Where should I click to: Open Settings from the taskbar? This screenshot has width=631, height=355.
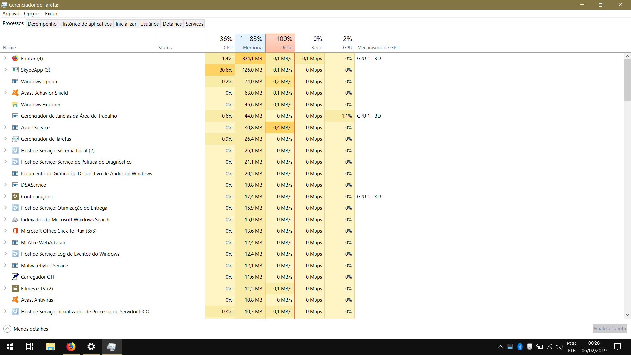pyautogui.click(x=91, y=347)
